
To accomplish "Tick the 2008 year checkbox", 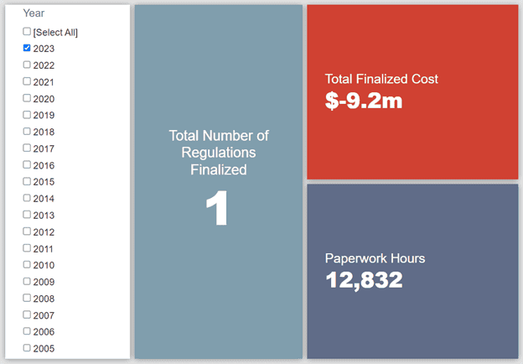I will click(x=27, y=298).
